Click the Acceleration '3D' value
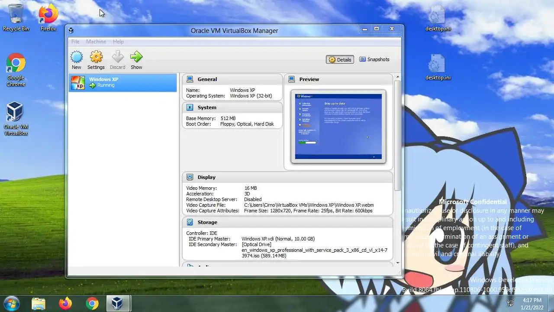Screen dimensions: 554x312 tap(248, 194)
